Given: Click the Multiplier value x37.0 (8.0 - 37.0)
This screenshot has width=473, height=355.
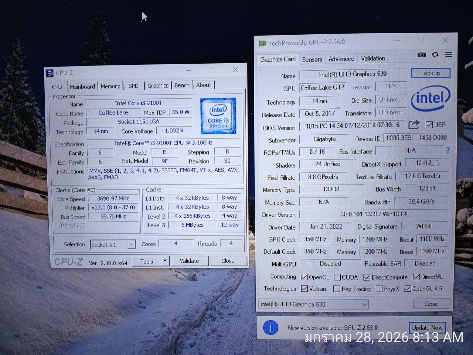Looking at the screenshot, I should pyautogui.click(x=113, y=207).
